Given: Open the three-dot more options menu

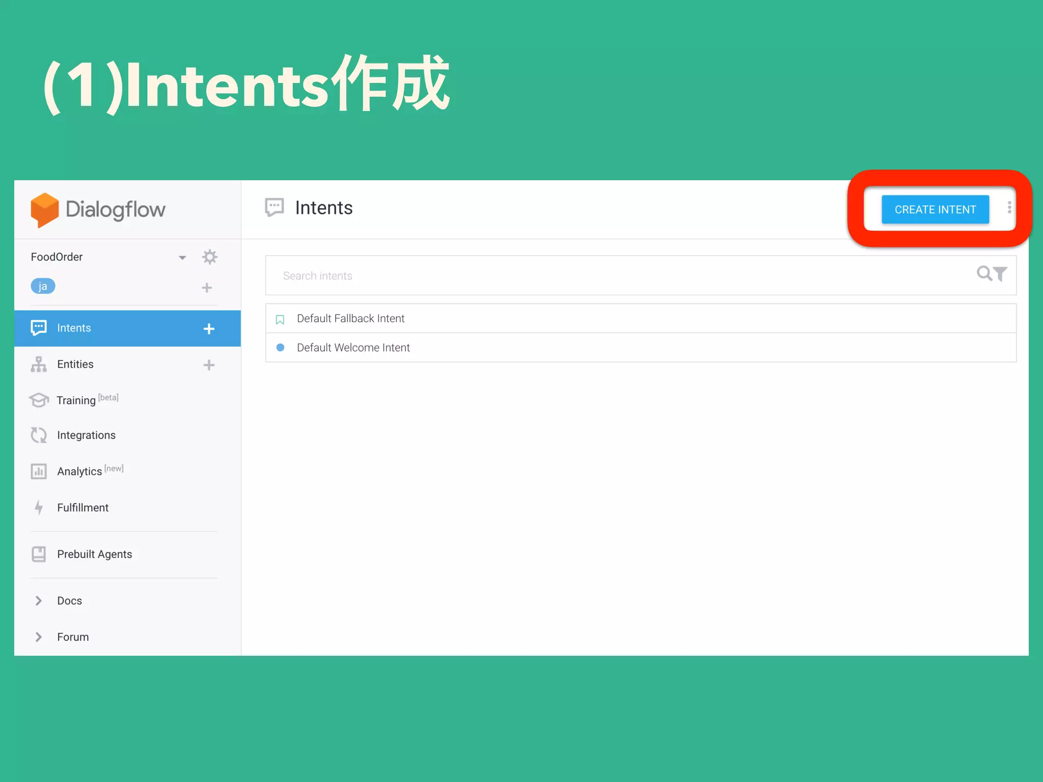Looking at the screenshot, I should [1009, 208].
